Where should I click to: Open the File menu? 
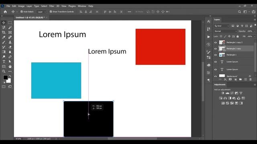8,6
